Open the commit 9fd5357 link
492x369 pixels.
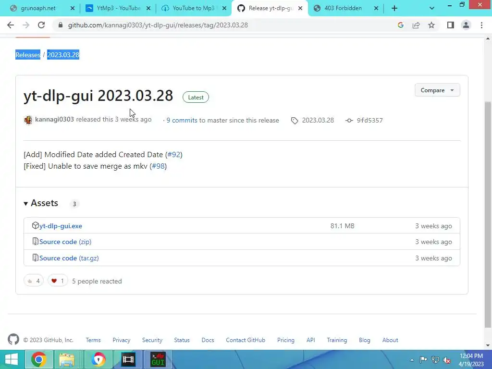click(369, 120)
